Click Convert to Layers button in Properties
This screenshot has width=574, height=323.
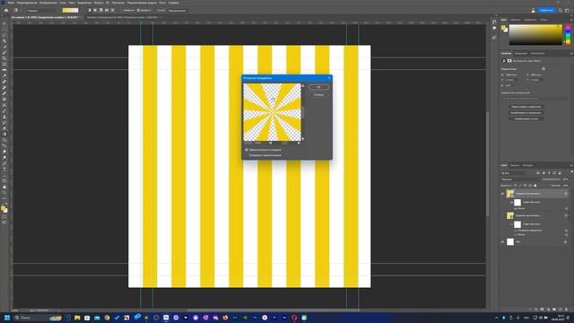(526, 118)
